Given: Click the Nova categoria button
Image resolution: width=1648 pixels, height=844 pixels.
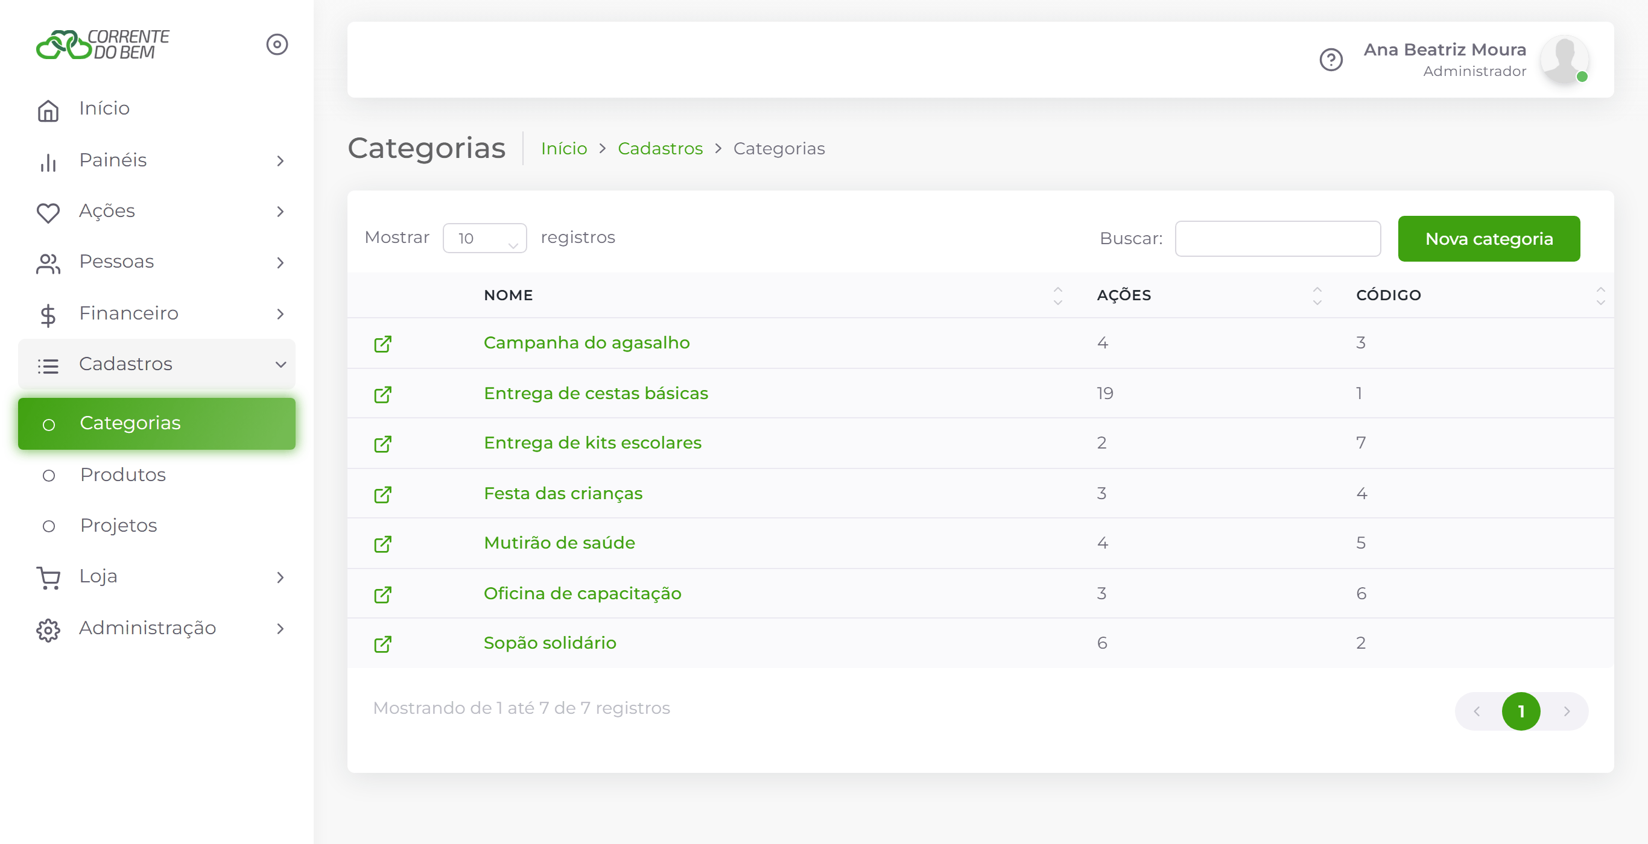Looking at the screenshot, I should point(1489,239).
